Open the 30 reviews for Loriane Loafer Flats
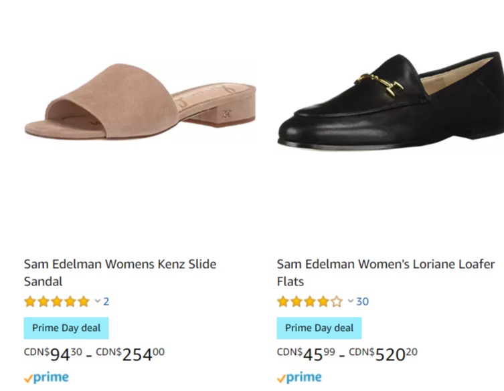Image resolution: width=504 pixels, height=391 pixels. pos(362,301)
